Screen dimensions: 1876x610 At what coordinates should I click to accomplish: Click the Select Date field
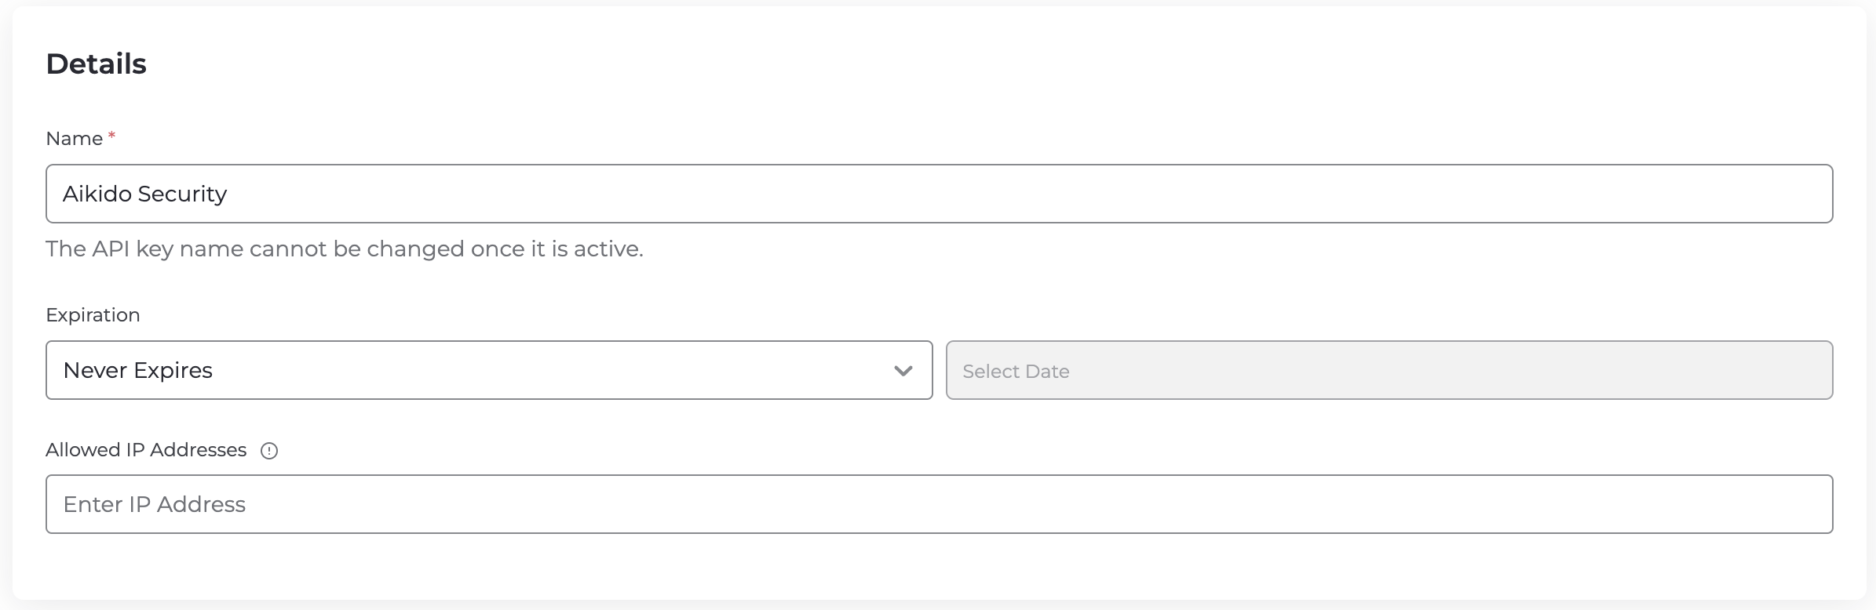(x=1389, y=370)
